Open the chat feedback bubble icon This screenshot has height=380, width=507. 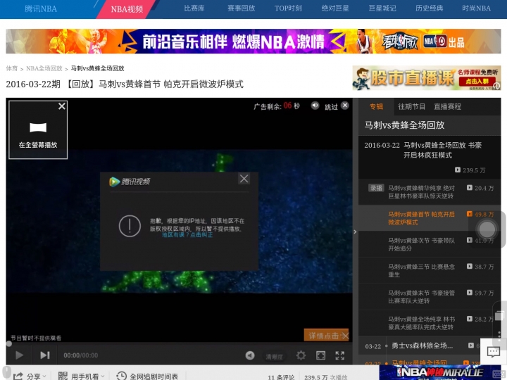(x=494, y=352)
